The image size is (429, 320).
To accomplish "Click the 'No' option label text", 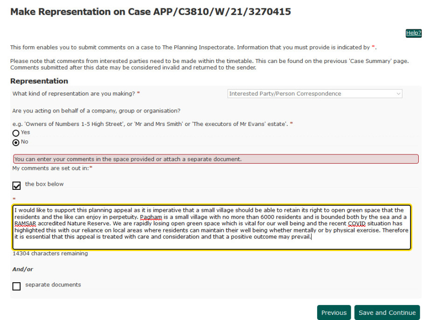I will pos(25,142).
